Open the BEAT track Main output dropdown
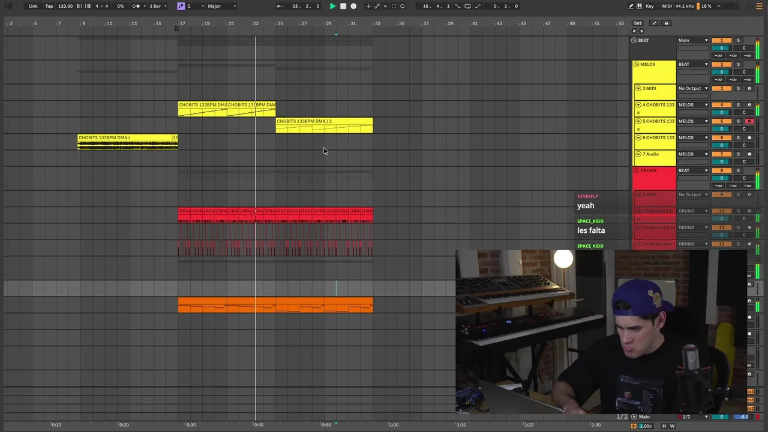This screenshot has height=432, width=768. pyautogui.click(x=693, y=40)
